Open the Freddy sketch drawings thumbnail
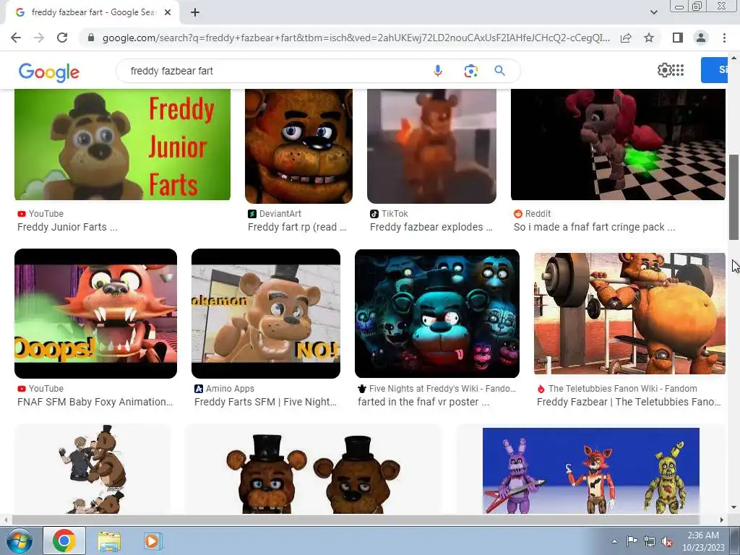 pos(92,469)
